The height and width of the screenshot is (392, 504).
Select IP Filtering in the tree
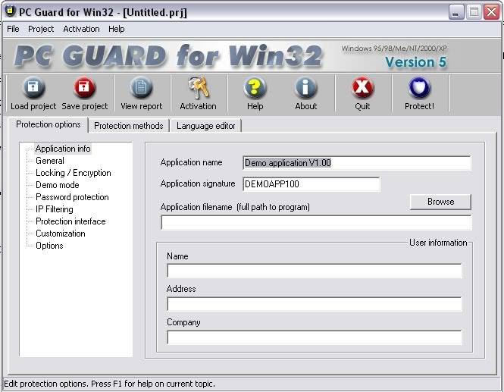click(55, 209)
